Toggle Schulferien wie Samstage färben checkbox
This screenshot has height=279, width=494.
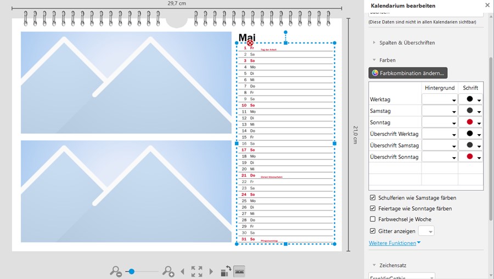pyautogui.click(x=373, y=198)
